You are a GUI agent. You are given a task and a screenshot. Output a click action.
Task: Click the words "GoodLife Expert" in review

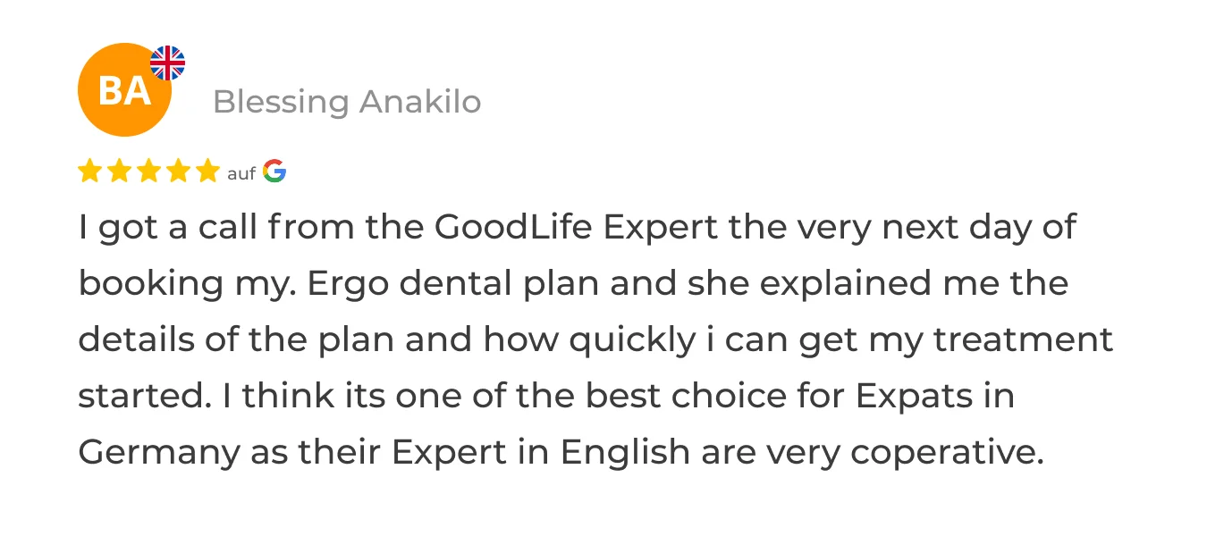click(577, 229)
